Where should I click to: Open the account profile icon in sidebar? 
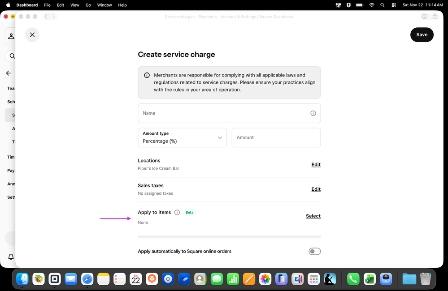[11, 36]
